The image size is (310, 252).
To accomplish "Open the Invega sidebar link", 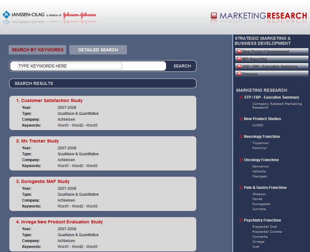I will 258,241.
